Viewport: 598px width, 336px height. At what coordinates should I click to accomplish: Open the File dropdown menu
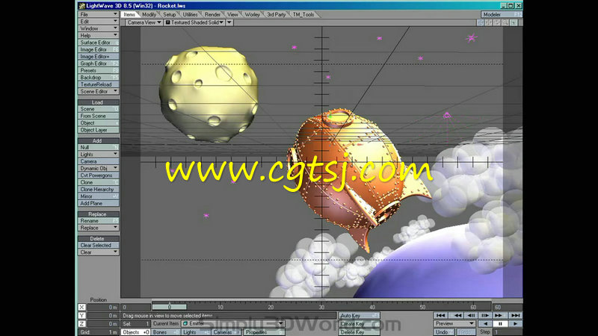99,14
